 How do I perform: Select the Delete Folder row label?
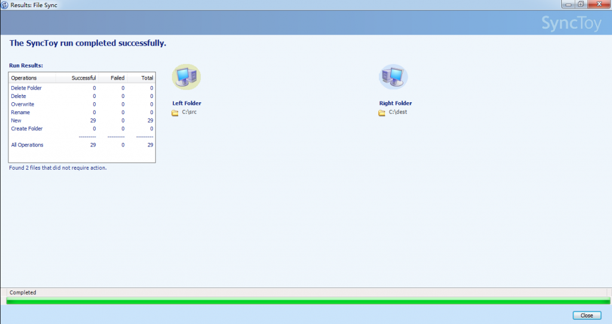coord(26,88)
